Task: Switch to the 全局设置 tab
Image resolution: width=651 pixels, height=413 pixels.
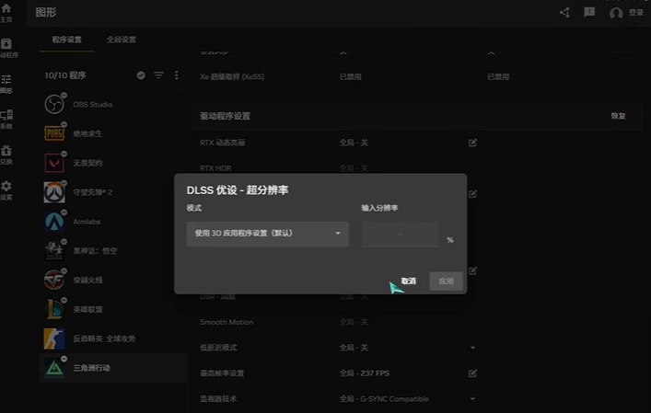Action: [122, 40]
